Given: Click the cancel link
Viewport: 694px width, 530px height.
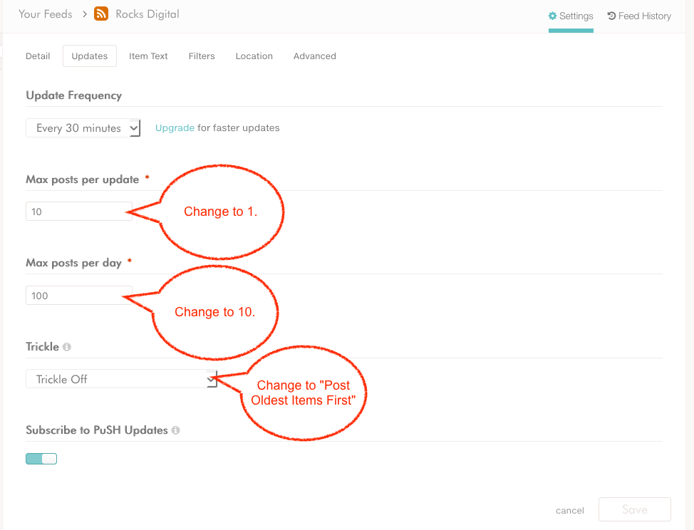Looking at the screenshot, I should point(569,511).
